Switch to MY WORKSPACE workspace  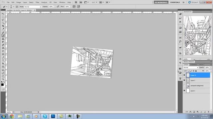(x=161, y=2)
